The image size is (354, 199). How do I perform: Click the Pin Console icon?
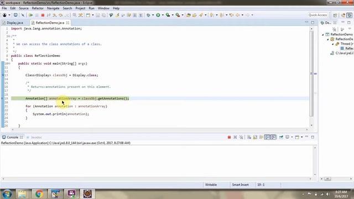click(x=281, y=137)
